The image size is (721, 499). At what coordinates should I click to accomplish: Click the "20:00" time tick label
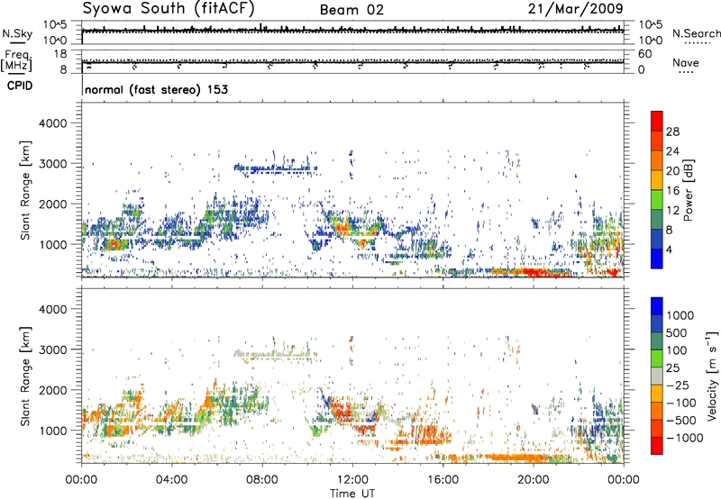(533, 480)
